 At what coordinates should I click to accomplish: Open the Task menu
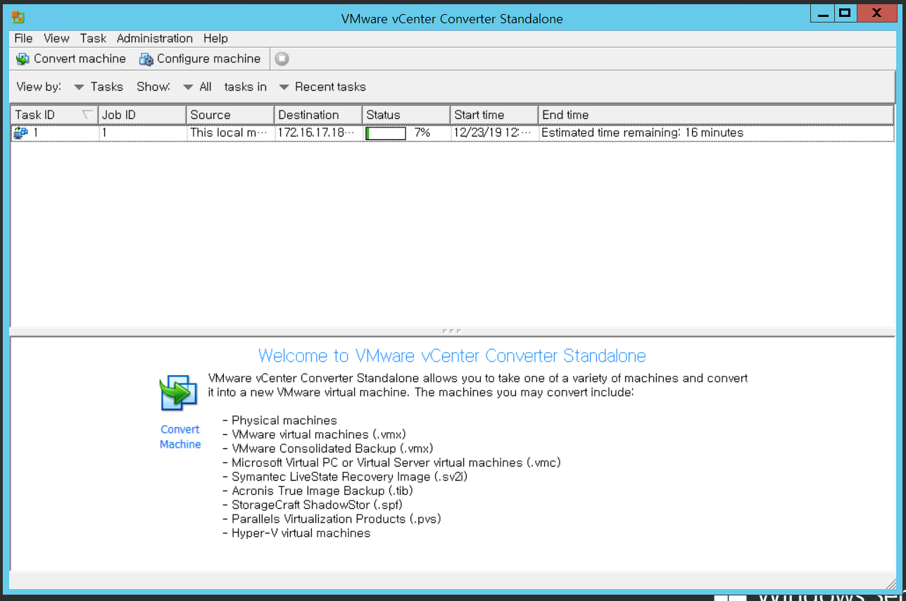click(x=93, y=39)
